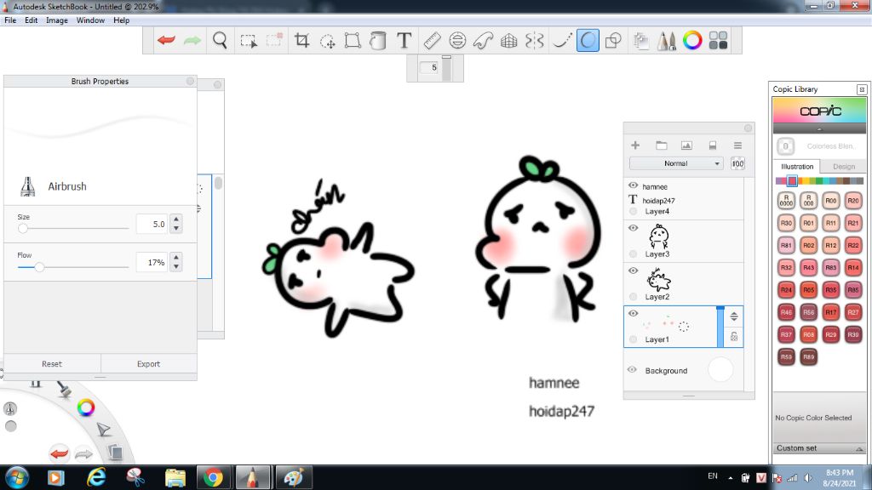Image resolution: width=872 pixels, height=490 pixels.
Task: Click the red Undo arrow in top toolbar
Action: [166, 41]
